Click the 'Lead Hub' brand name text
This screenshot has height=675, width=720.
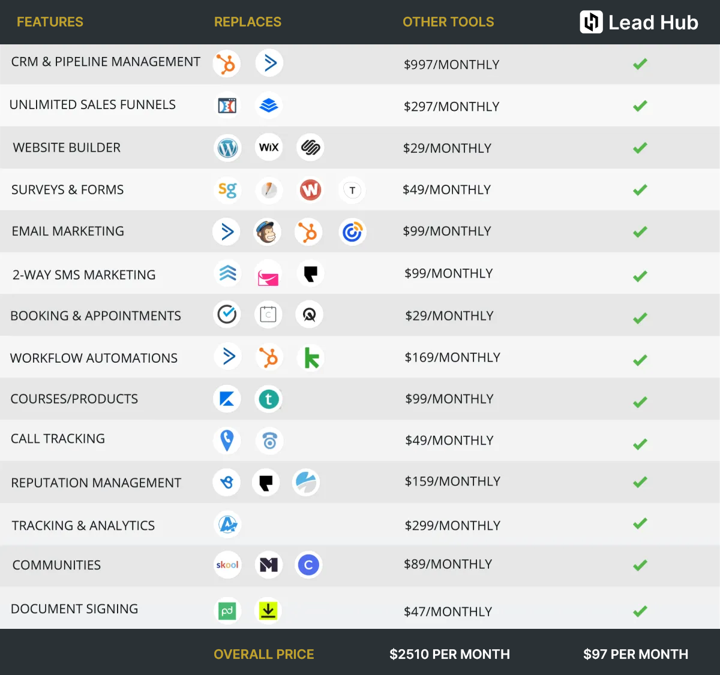click(x=653, y=23)
